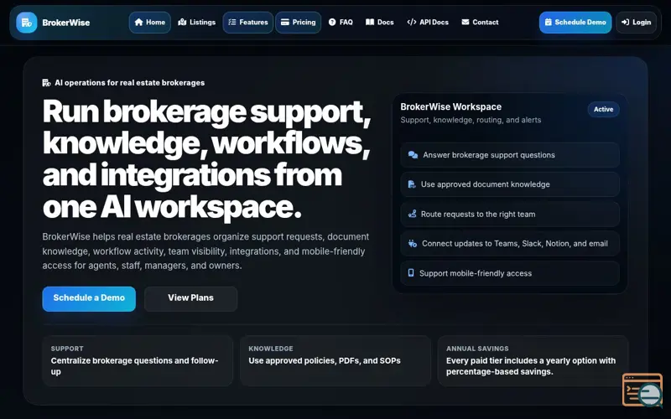Click the 'Run brokerage support' main headline
The height and width of the screenshot is (419, 671).
[206, 158]
